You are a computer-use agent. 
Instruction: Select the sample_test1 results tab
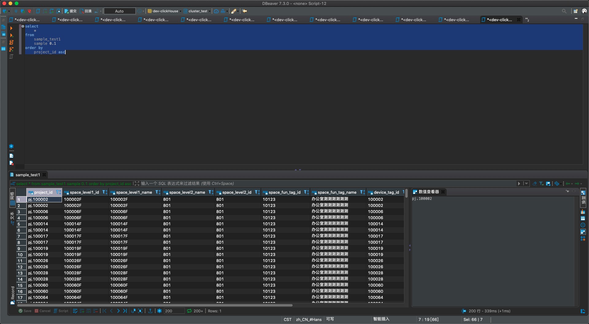point(28,175)
